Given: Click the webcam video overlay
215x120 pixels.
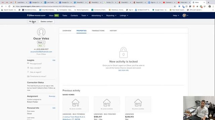Looking at the screenshot, I should click(199, 108).
